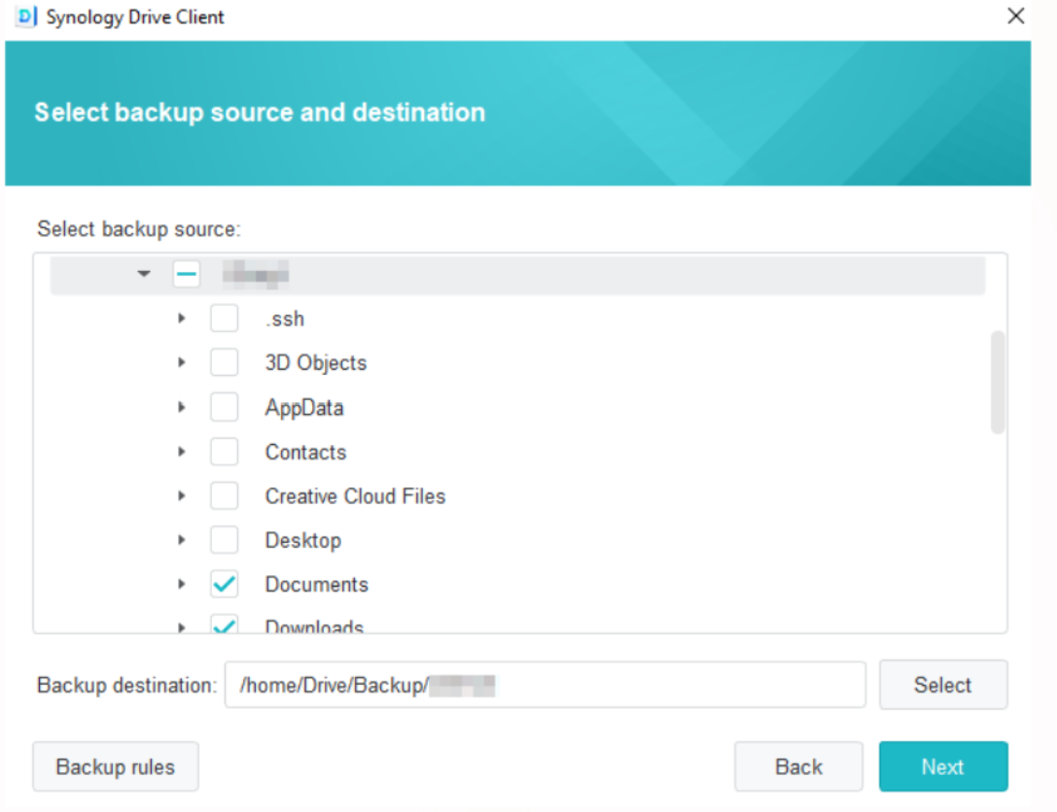Enable backup for 3D Objects folder
Screen dimensions: 1057x812
pos(224,363)
